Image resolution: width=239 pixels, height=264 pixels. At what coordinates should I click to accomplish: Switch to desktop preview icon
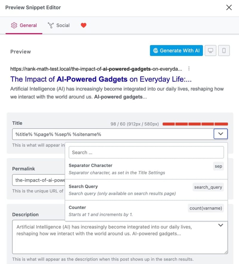[210, 50]
